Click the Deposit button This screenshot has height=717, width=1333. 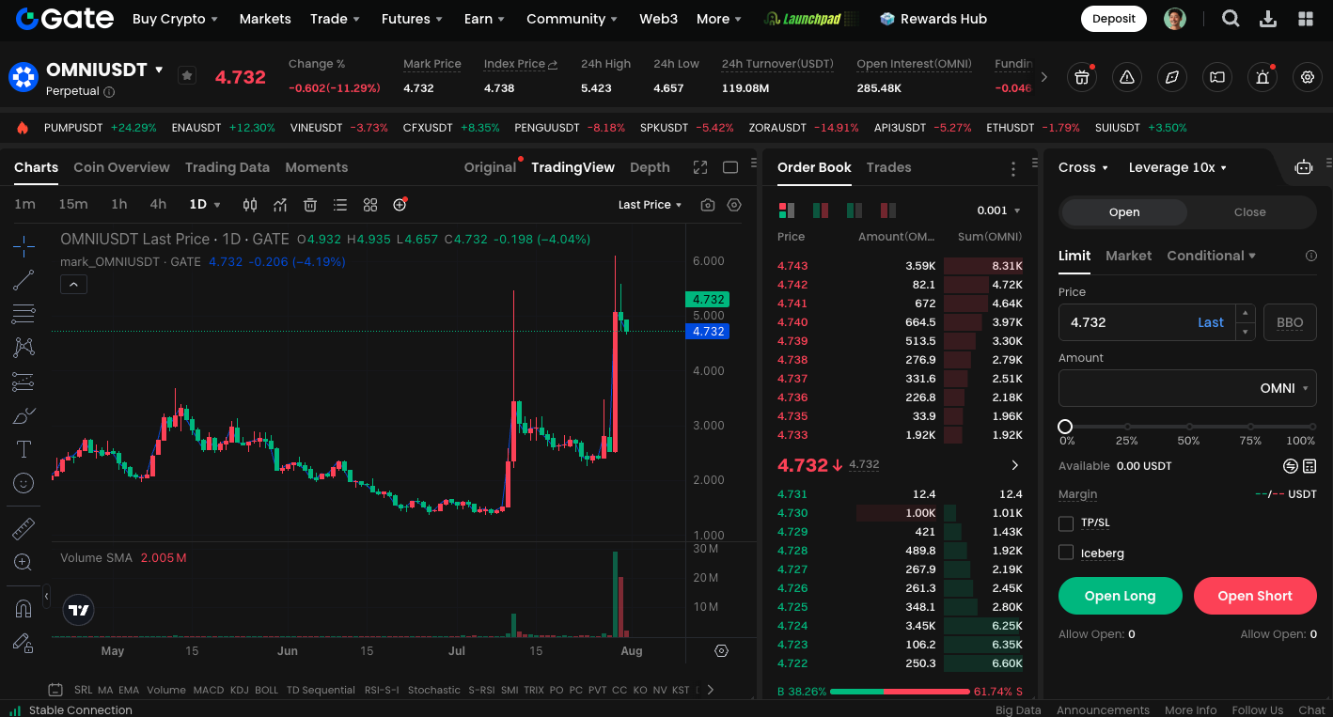coord(1114,19)
